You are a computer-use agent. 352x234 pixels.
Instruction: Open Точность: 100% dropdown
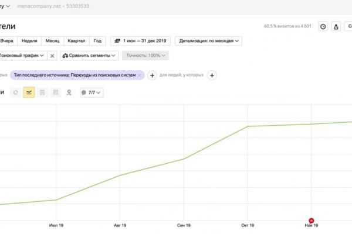[145, 56]
